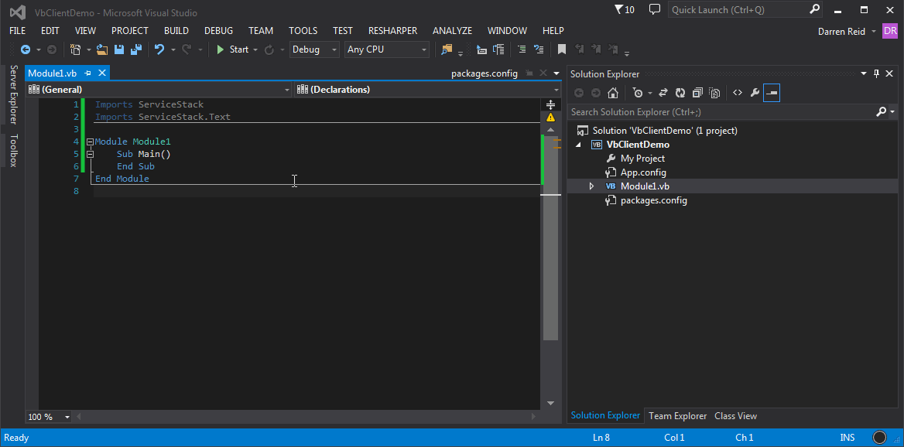
Task: Collapse the Sub Main code region
Action: click(90, 155)
